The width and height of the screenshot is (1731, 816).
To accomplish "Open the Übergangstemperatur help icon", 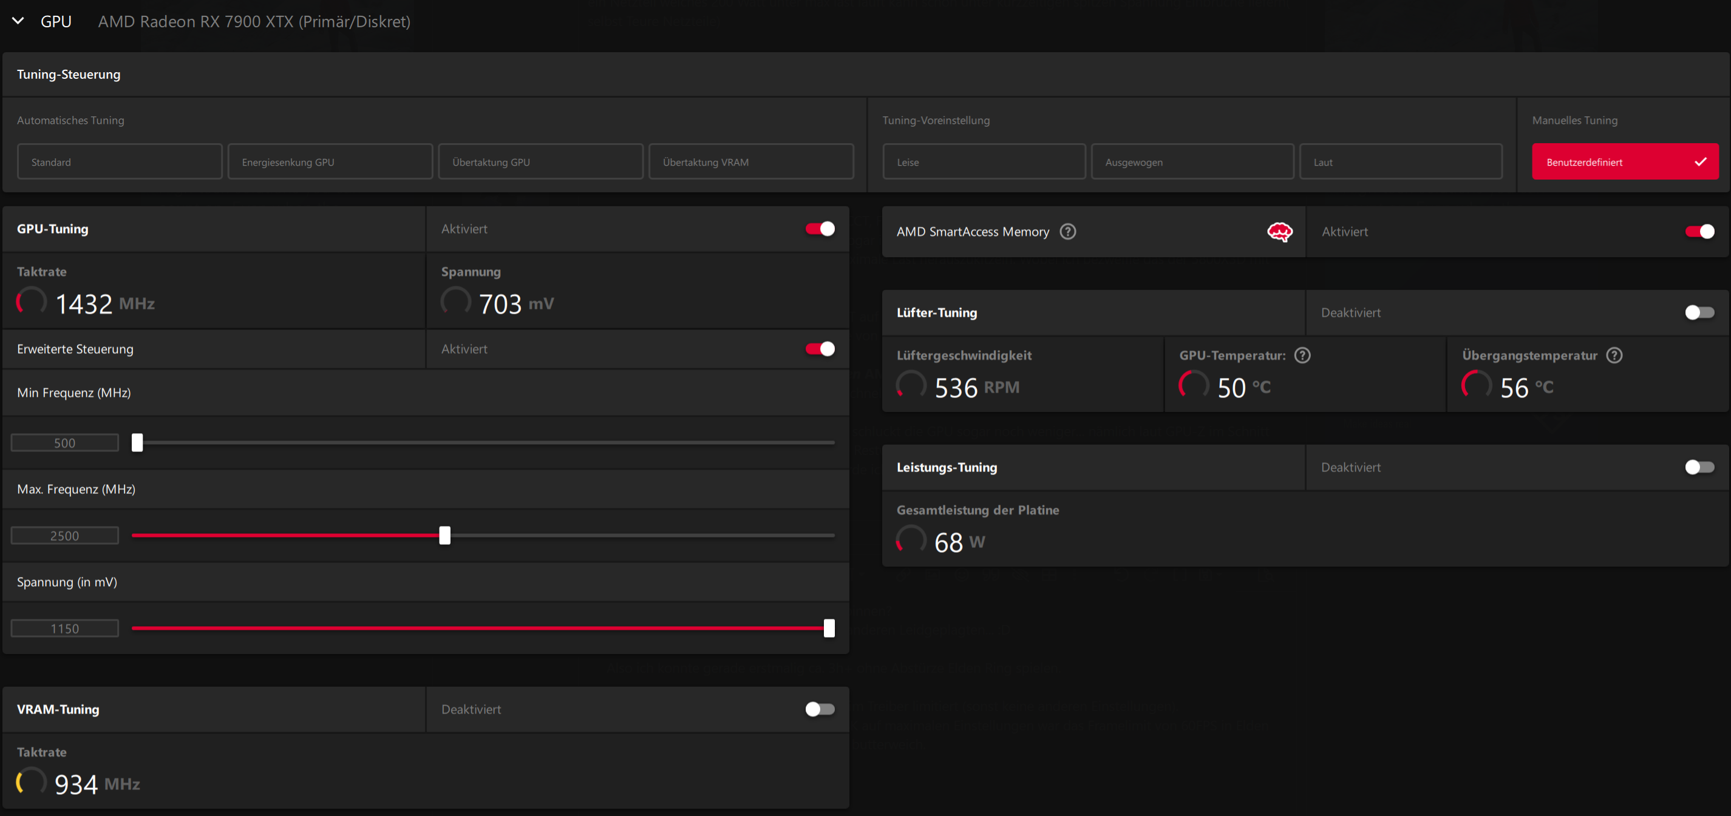I will click(1613, 356).
